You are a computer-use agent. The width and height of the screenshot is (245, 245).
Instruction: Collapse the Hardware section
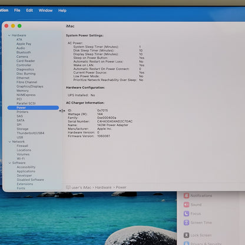9,35
